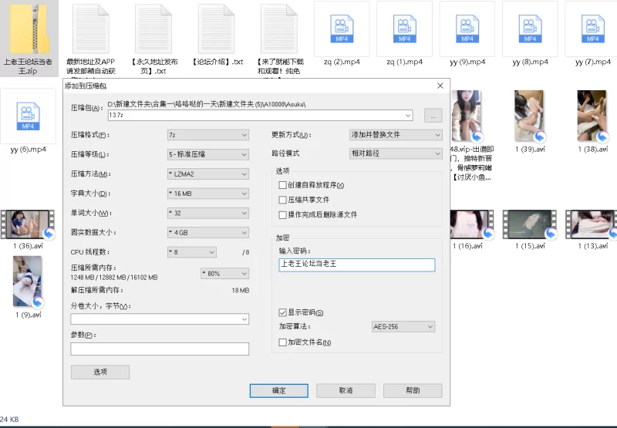The width and height of the screenshot is (617, 428).
Task: Select the 1 (13).avi video thumbnail
Action: [x=591, y=224]
